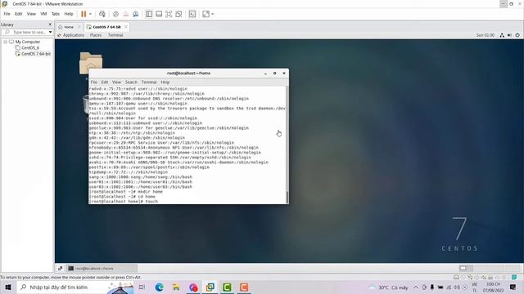Switch to the Home tab
The width and height of the screenshot is (524, 294).
pyautogui.click(x=69, y=27)
